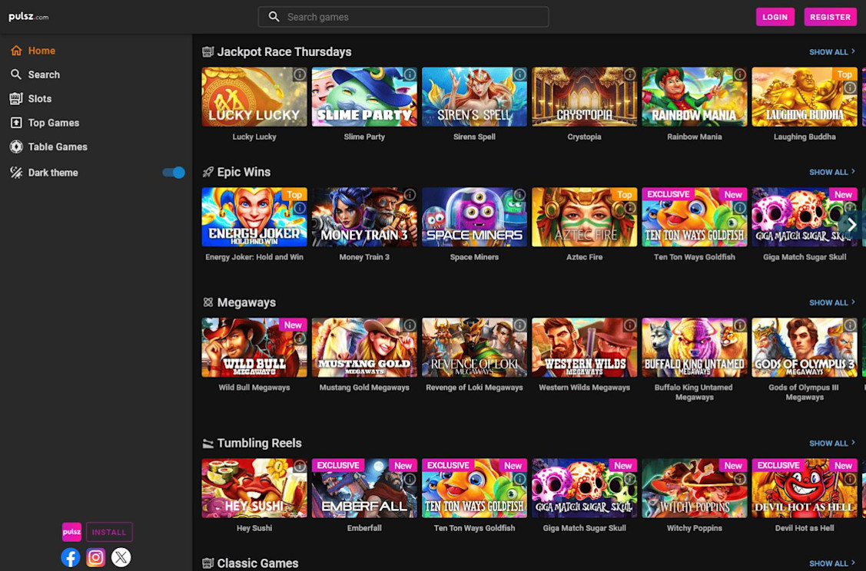Click the pink pulsz app icon
Image resolution: width=866 pixels, height=571 pixels.
(71, 532)
